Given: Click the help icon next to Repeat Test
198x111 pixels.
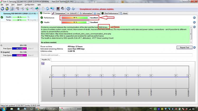Looking at the screenshot, I should (x=194, y=47).
